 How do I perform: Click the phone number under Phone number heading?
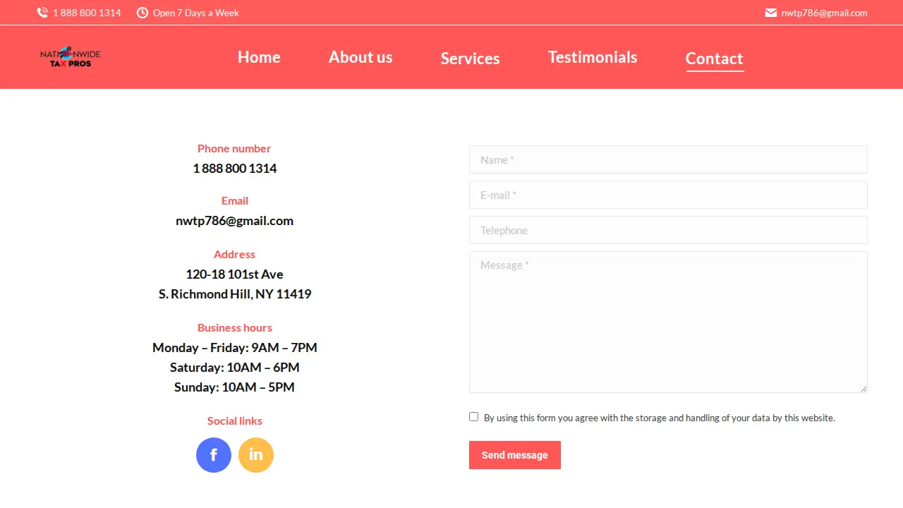pos(235,169)
